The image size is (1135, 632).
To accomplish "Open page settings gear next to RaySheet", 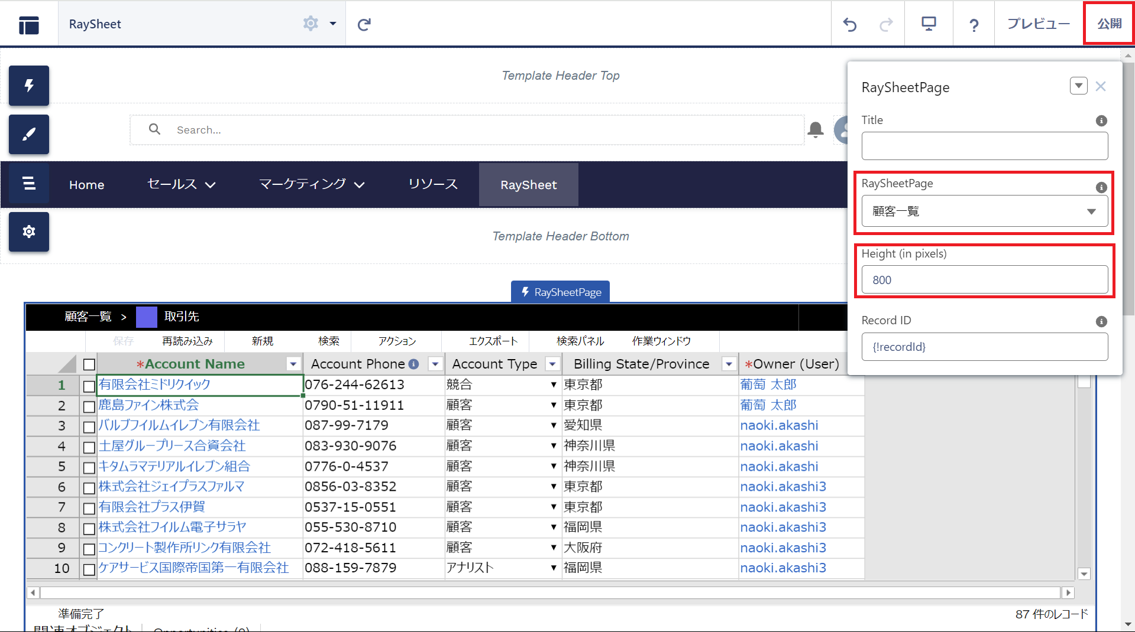I will click(x=311, y=24).
